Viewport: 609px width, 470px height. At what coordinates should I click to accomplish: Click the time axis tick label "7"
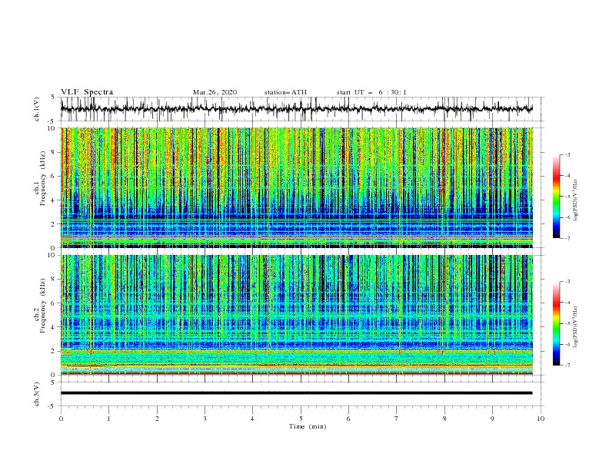(x=397, y=419)
